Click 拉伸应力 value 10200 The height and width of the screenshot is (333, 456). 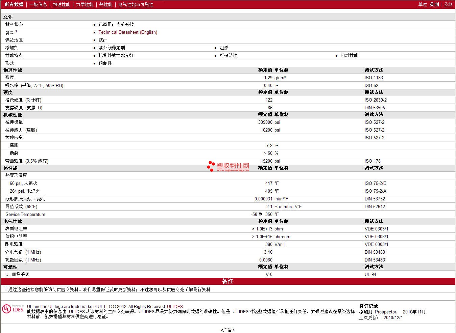[x=266, y=130]
